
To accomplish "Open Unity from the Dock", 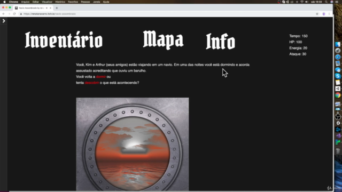I will [338, 123].
